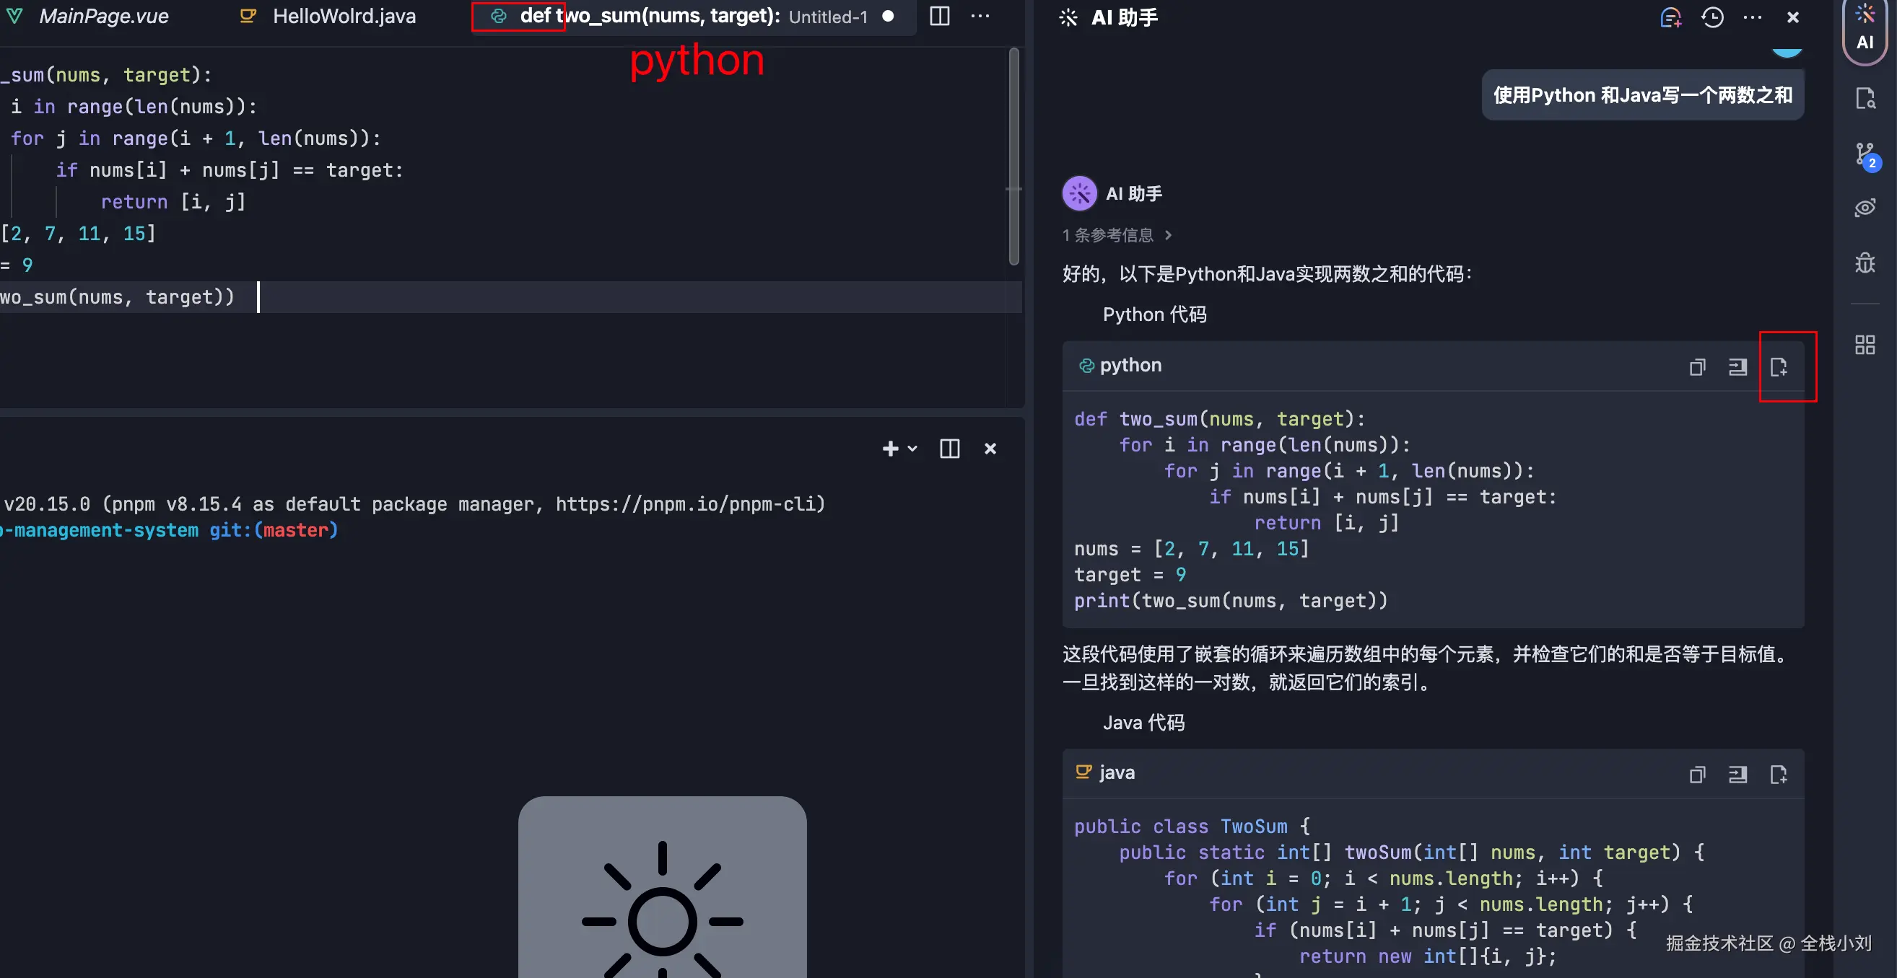
Task: Click the editor vertical scrollbar
Action: pos(1013,154)
